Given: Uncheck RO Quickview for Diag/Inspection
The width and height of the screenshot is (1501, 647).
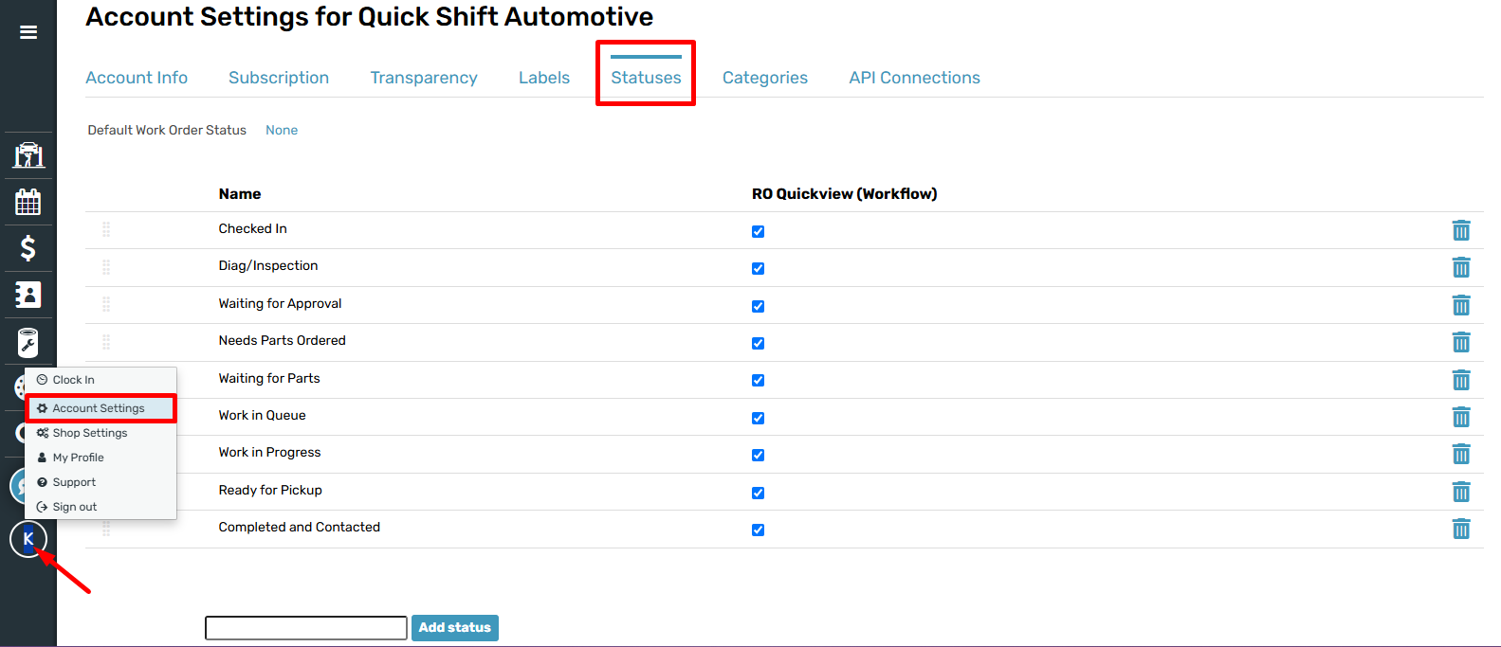Looking at the screenshot, I should click(x=758, y=268).
